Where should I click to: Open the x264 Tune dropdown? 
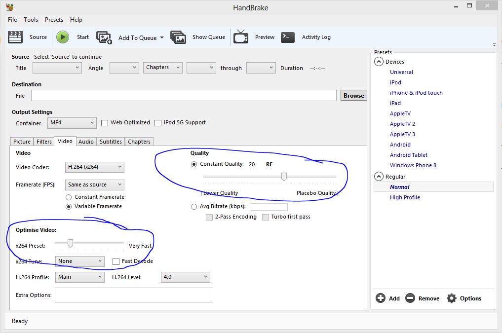[x=80, y=261]
